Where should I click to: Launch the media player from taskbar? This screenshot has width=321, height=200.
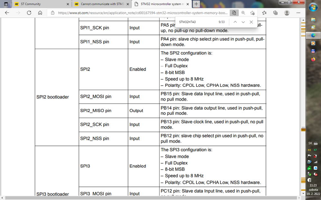pos(313,43)
